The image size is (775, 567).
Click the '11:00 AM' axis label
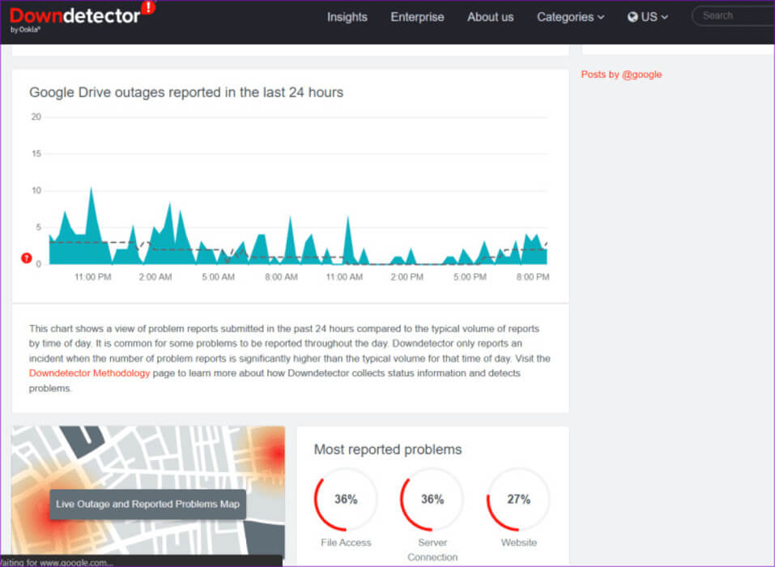344,277
